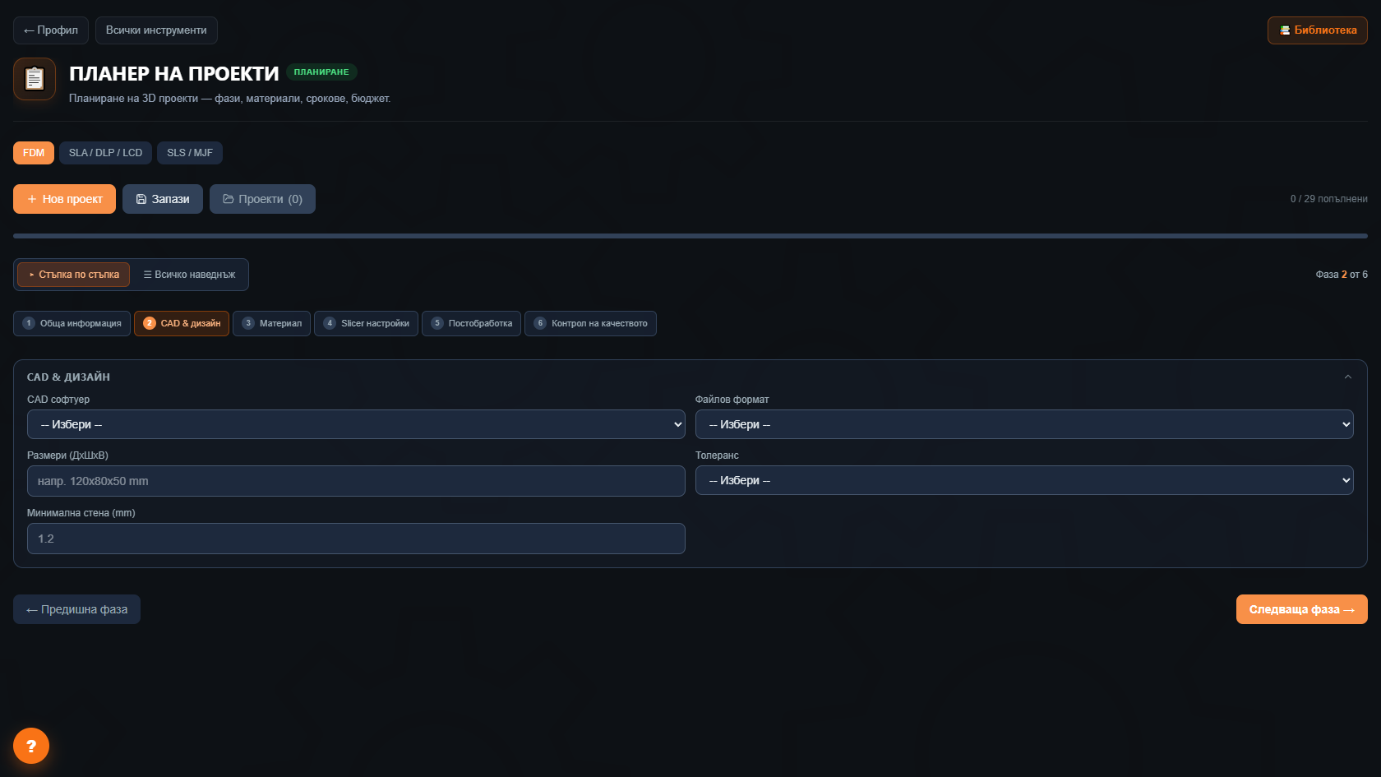Open the CAD софтуер dropdown
This screenshot has height=777, width=1381.
[356, 424]
